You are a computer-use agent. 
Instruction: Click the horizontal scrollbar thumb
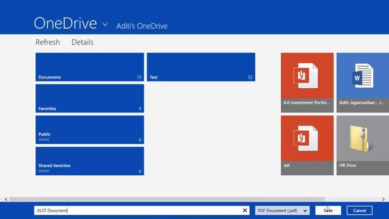[167, 199]
